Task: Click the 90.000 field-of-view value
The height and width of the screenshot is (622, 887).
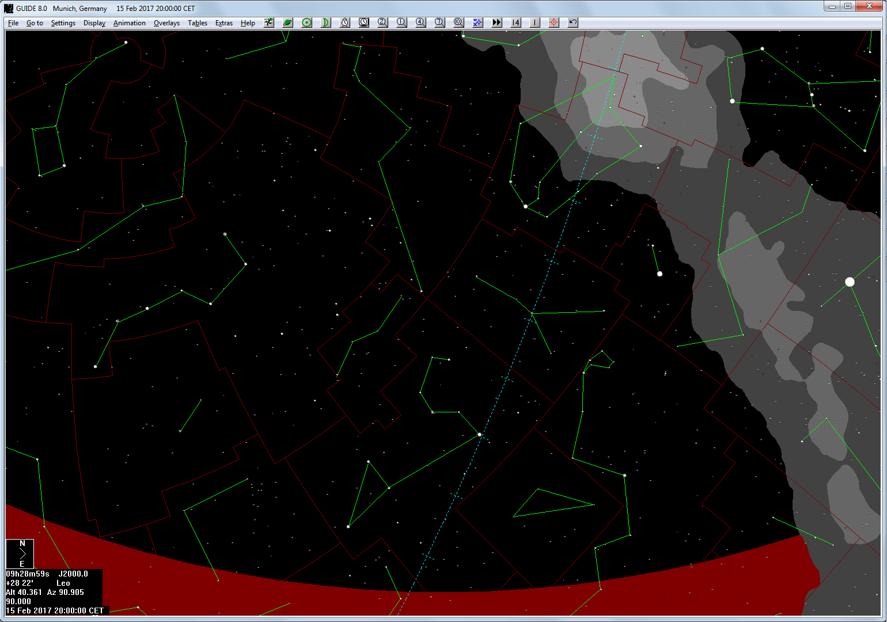Action: click(x=18, y=601)
